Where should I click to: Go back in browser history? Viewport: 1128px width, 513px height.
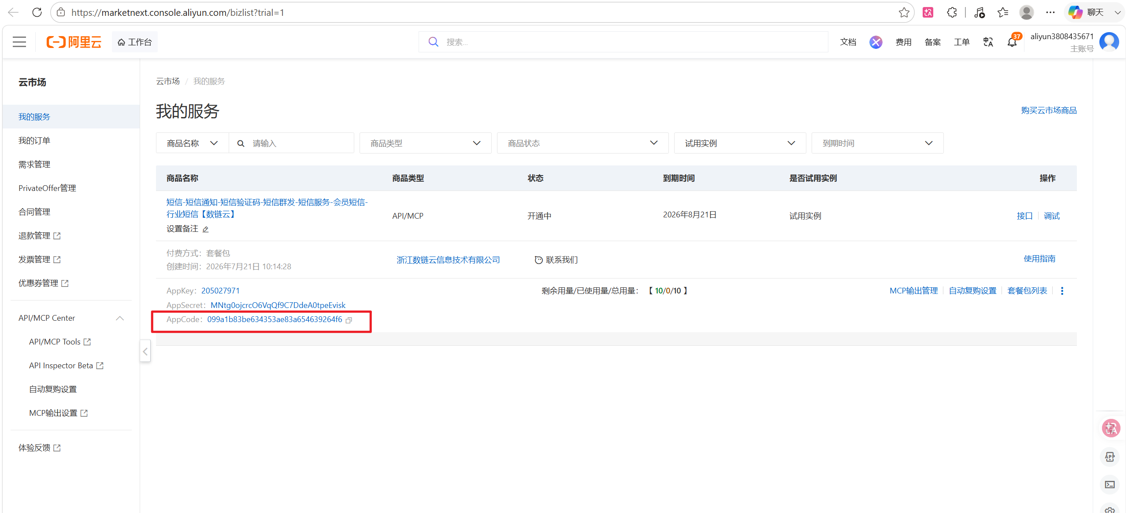[x=13, y=12]
